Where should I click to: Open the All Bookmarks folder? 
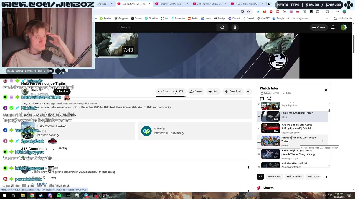coord(343,19)
